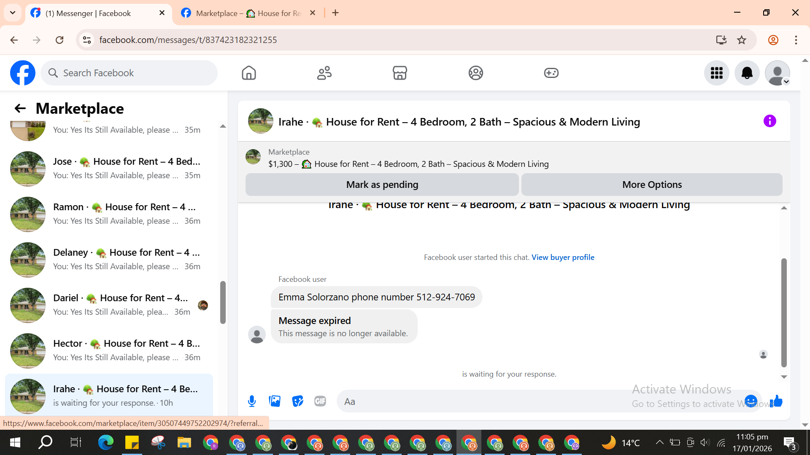Click Mark as pending button
Image resolution: width=810 pixels, height=455 pixels.
coord(382,185)
